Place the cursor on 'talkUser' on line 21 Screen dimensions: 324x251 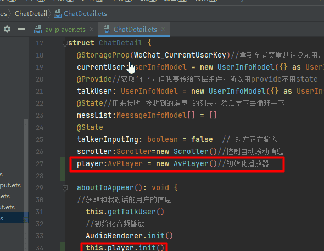[x=94, y=91]
